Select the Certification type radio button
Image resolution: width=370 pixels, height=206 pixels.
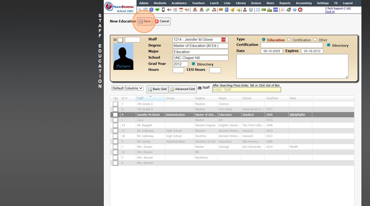point(289,40)
